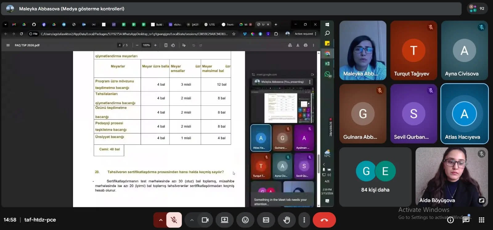Open the chat panel icon
493x230 pixels.
[466, 220]
